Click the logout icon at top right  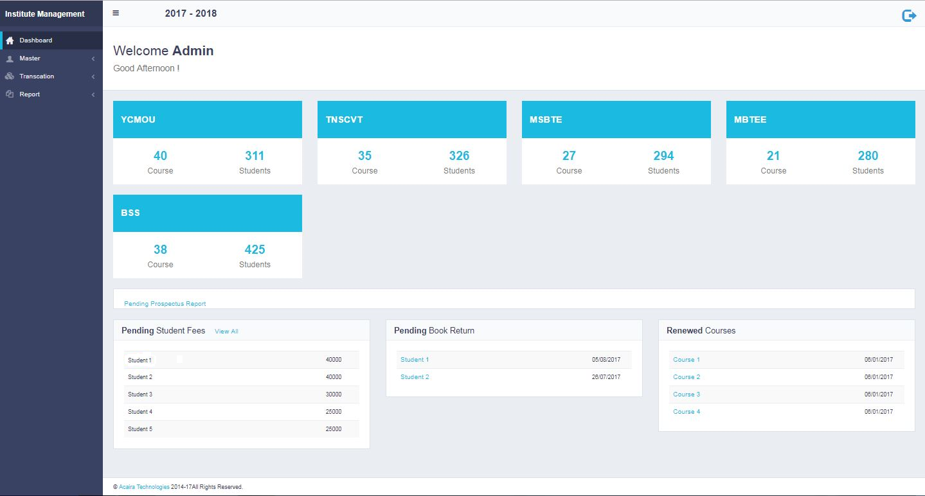point(908,15)
